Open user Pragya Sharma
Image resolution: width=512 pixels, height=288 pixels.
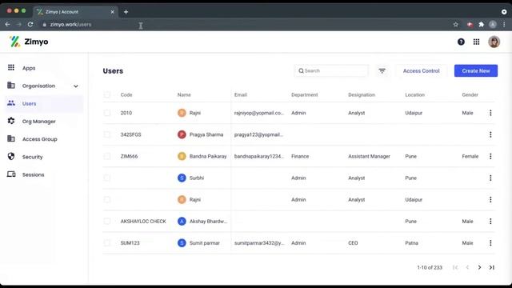206,134
